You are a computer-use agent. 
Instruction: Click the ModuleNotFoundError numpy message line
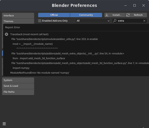pos(40,73)
